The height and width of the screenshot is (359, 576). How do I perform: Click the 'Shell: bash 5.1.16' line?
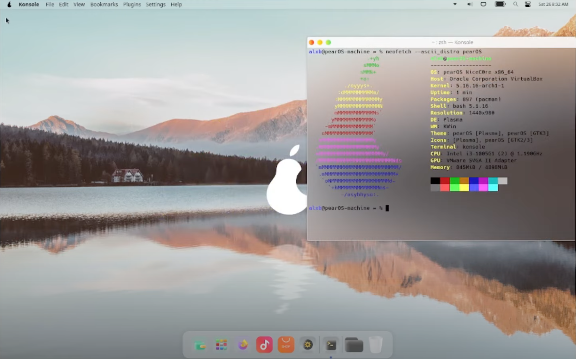pyautogui.click(x=459, y=106)
